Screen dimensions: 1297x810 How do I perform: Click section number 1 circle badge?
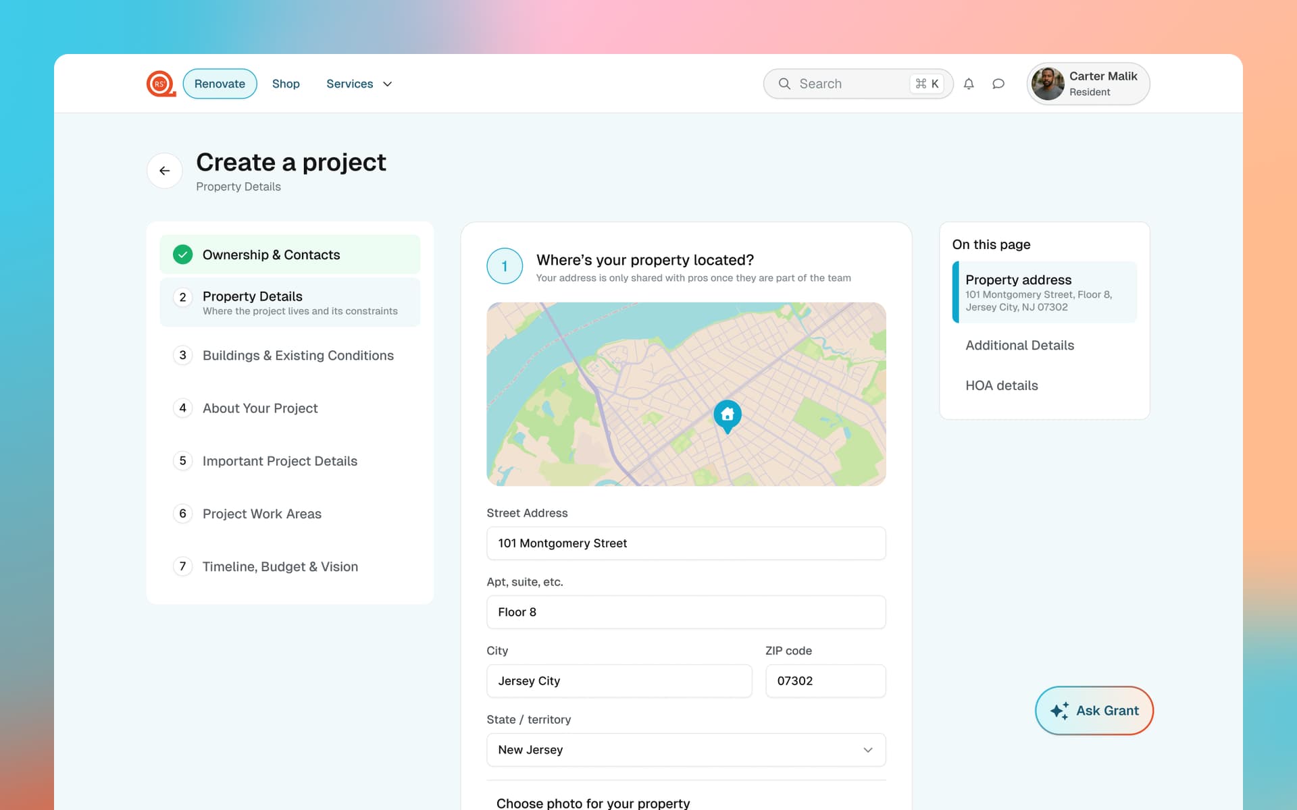[505, 266]
